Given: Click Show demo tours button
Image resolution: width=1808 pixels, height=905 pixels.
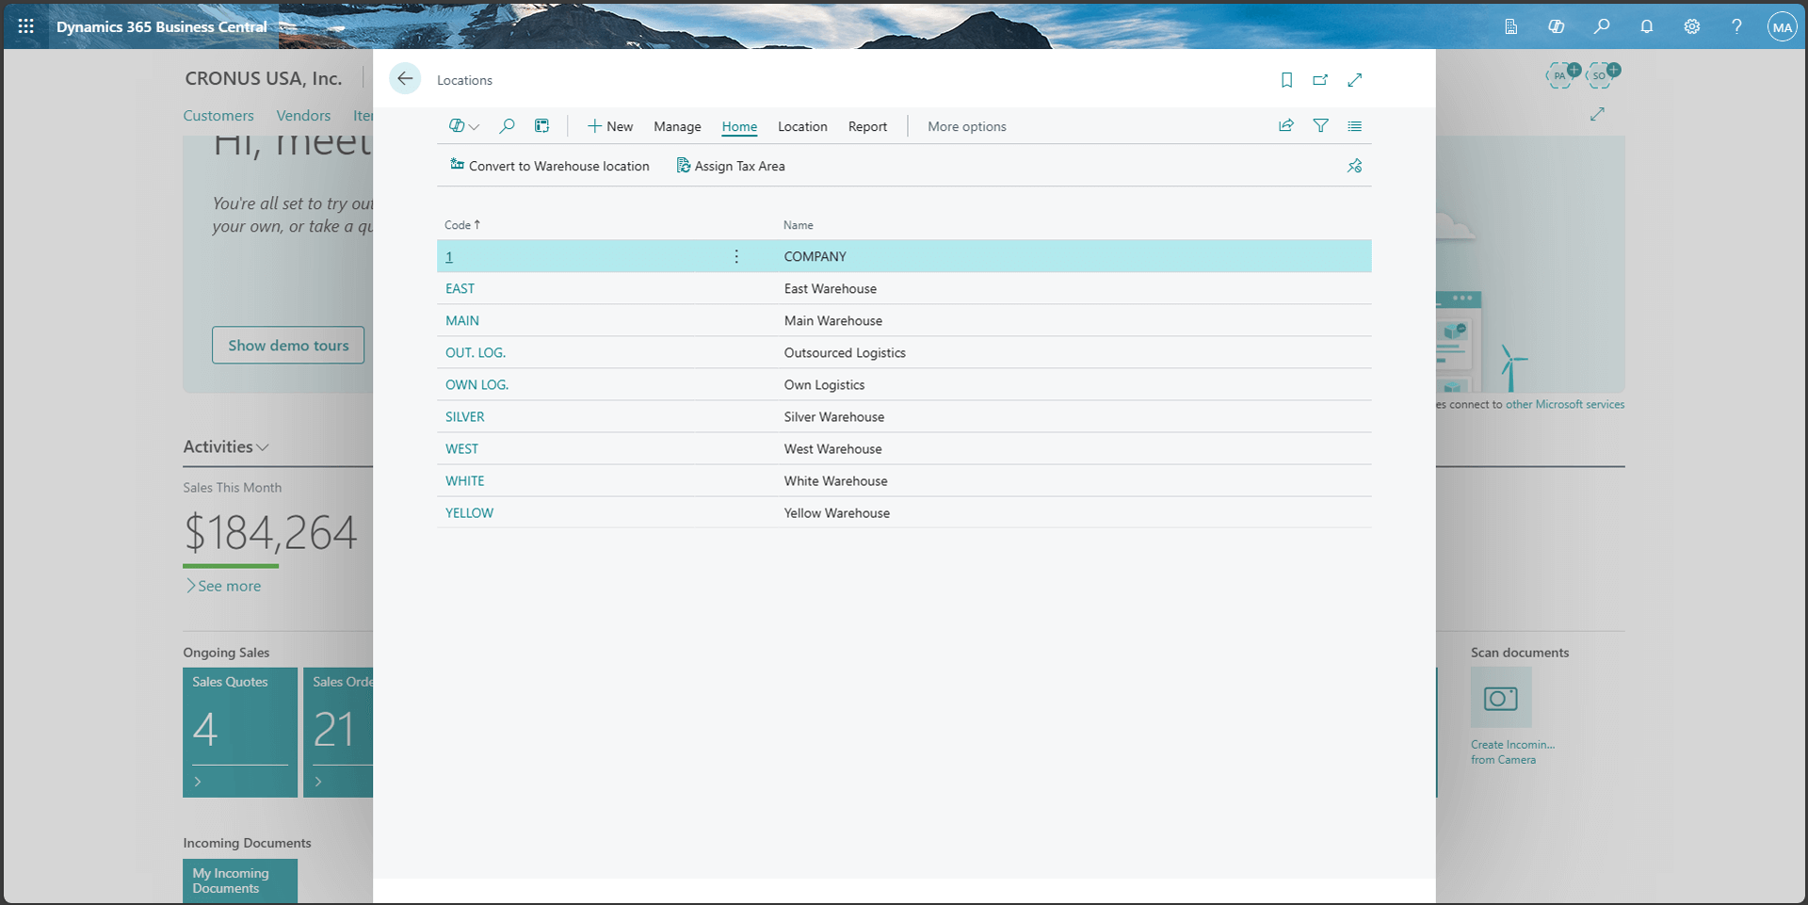Looking at the screenshot, I should click(x=288, y=346).
